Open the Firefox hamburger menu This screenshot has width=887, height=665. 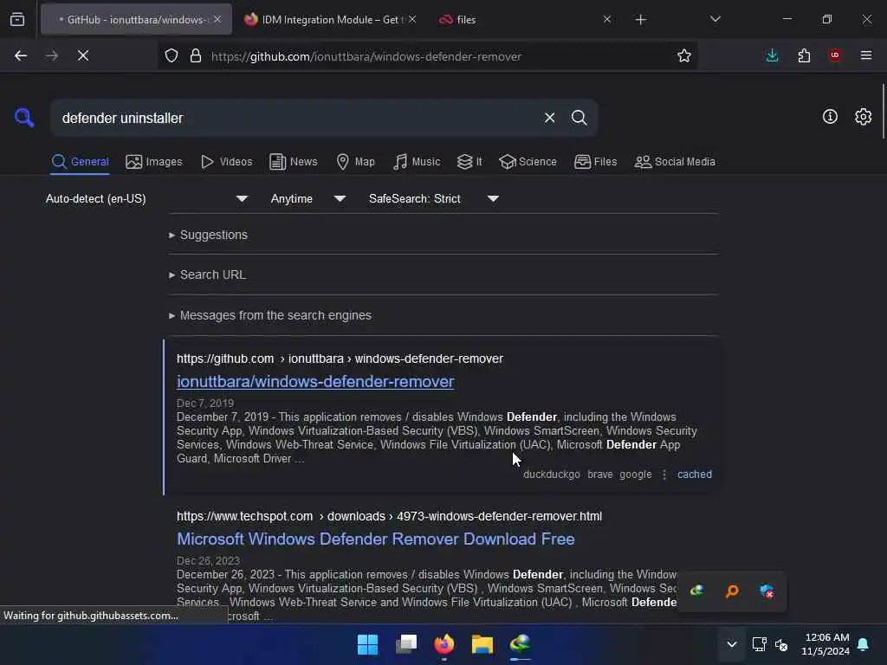[x=866, y=55]
